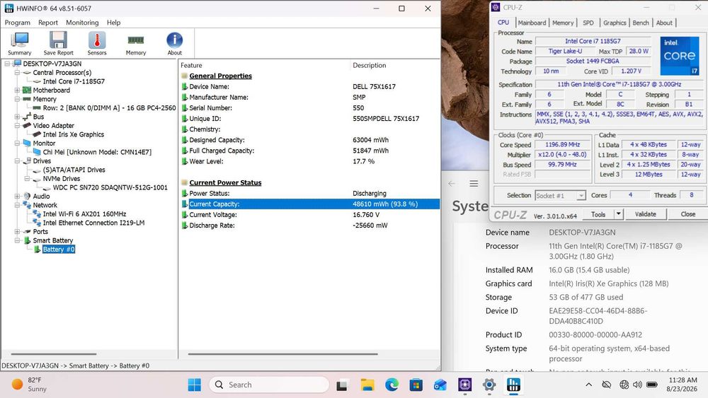This screenshot has width=708, height=398.
Task: Click the CPU-Z taskbar icon
Action: pos(464,385)
